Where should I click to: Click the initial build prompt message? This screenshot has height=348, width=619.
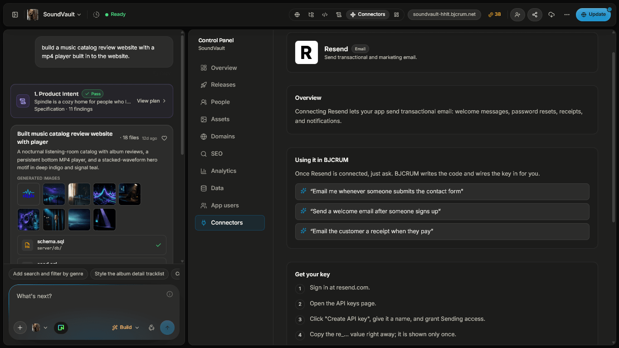pos(104,52)
